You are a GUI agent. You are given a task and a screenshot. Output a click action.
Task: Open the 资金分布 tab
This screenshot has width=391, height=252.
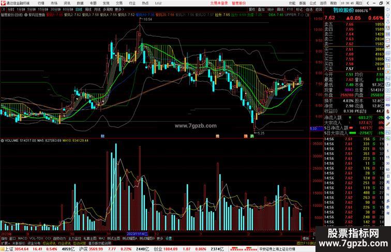(34, 243)
